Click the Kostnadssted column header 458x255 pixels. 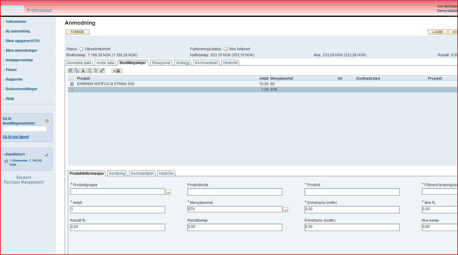click(369, 78)
